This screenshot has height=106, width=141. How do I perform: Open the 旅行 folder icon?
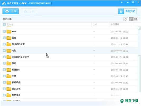(9, 63)
